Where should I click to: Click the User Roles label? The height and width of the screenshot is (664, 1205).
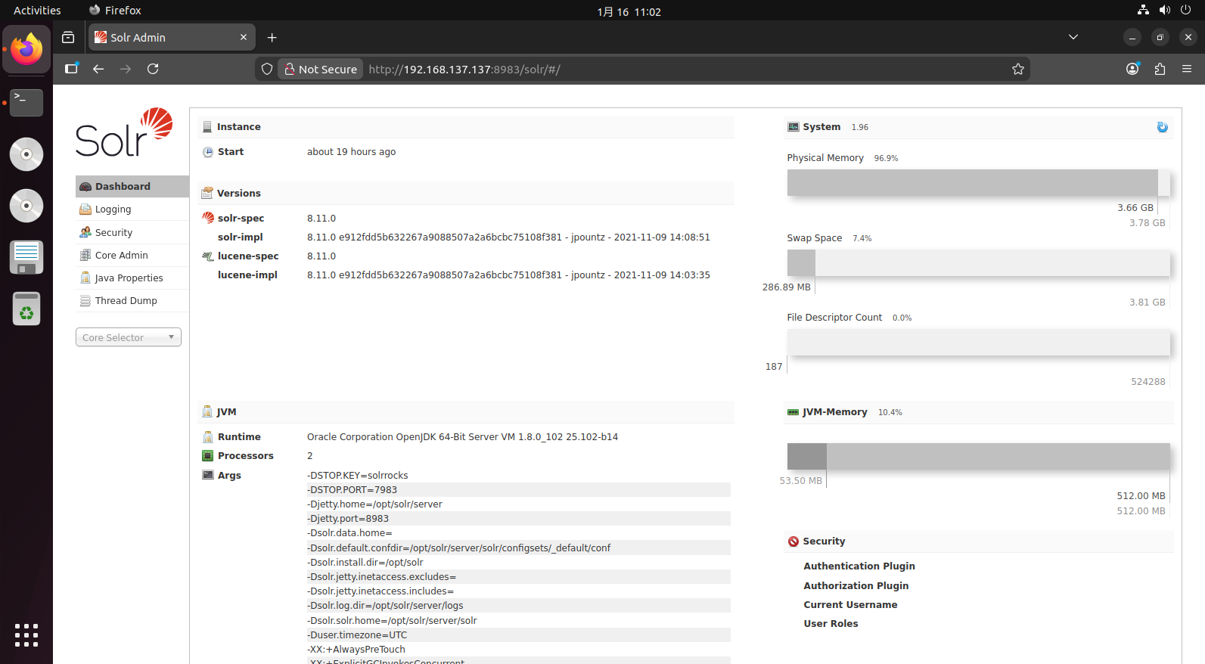click(x=831, y=624)
